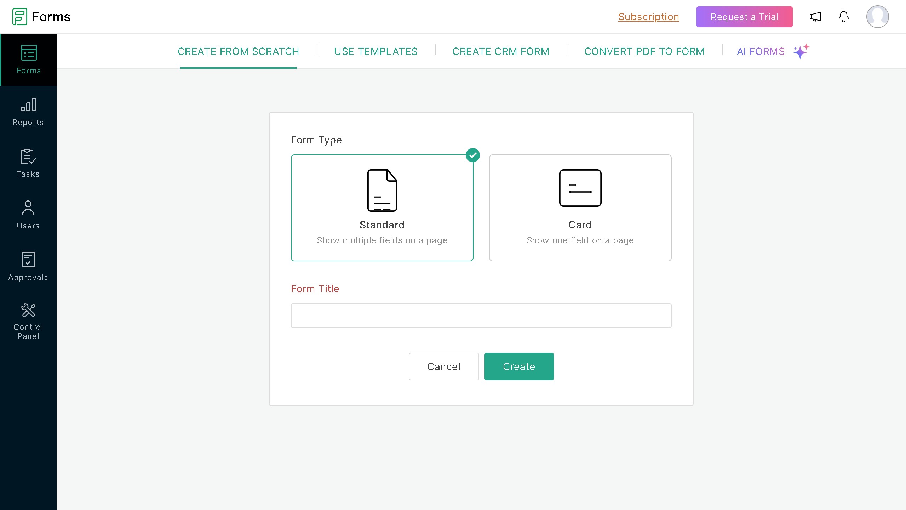Open the notifications bell
The width and height of the screenshot is (906, 510).
coord(843,17)
